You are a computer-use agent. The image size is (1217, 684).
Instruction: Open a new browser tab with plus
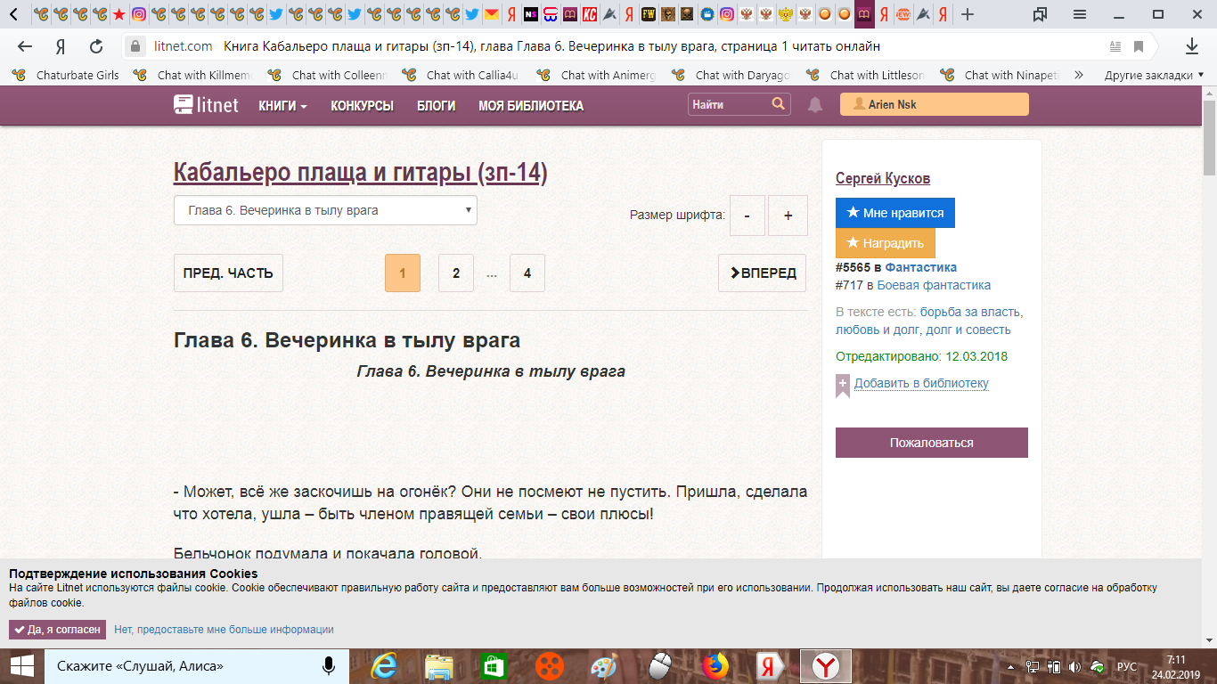click(x=968, y=14)
